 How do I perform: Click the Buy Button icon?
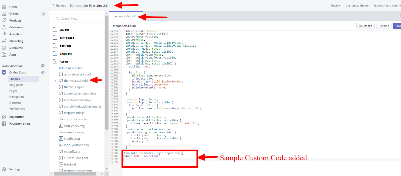pyautogui.click(x=4, y=117)
